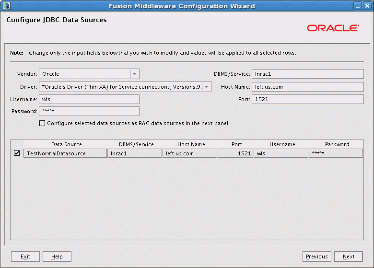The image size is (374, 268).
Task: Open the Vendor dropdown
Action: tap(135, 74)
